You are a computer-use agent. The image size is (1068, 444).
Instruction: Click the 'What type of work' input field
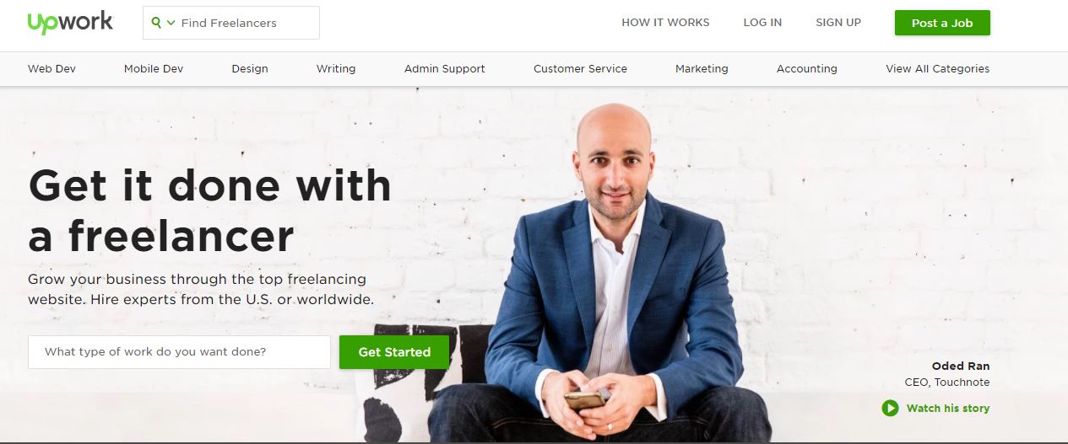tap(179, 352)
